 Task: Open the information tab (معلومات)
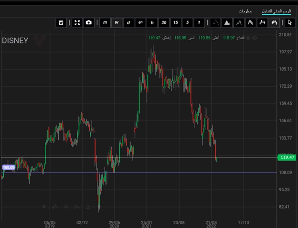coord(245,11)
